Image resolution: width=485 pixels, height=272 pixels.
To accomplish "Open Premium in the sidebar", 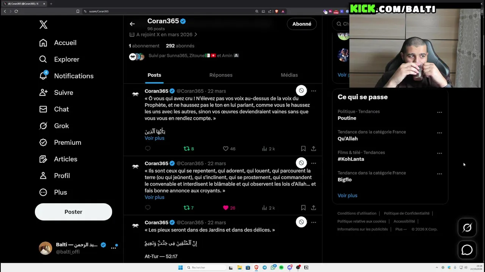I will point(60,142).
